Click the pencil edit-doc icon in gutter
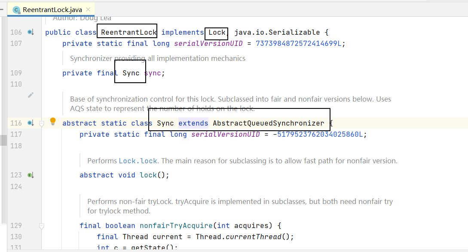Viewport: 468px width, 252px height. pos(31,95)
